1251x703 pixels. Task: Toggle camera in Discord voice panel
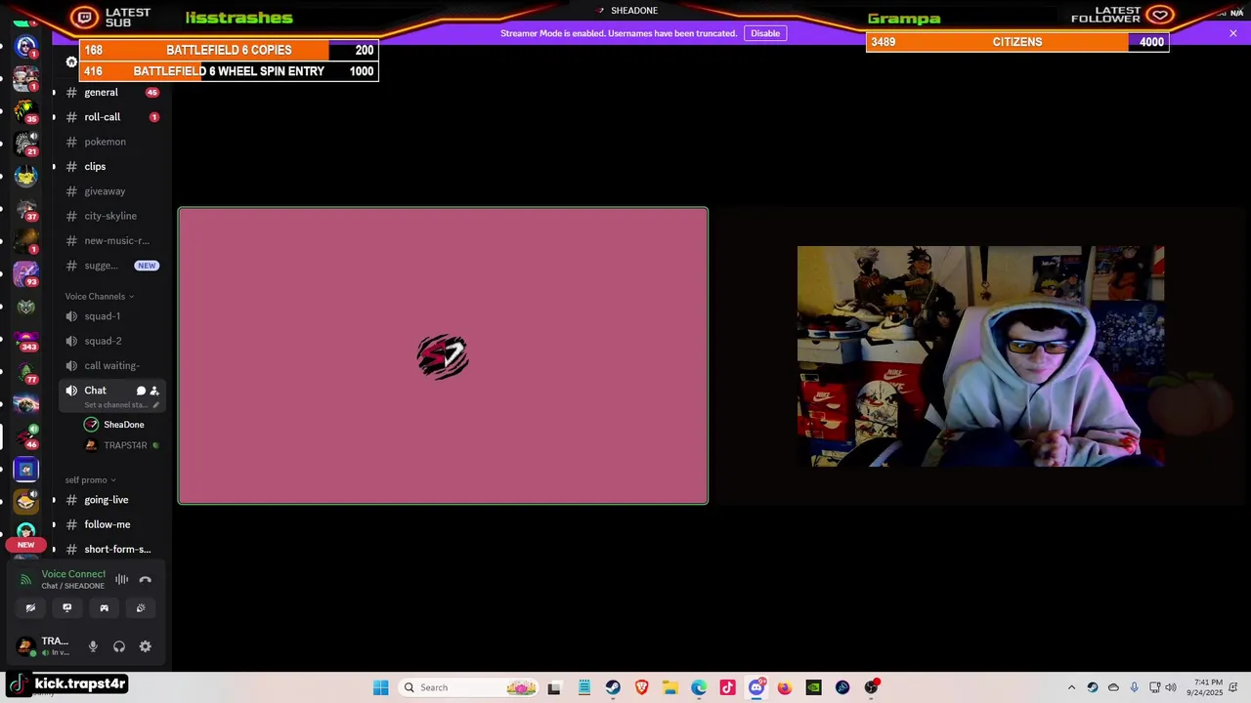tap(30, 607)
